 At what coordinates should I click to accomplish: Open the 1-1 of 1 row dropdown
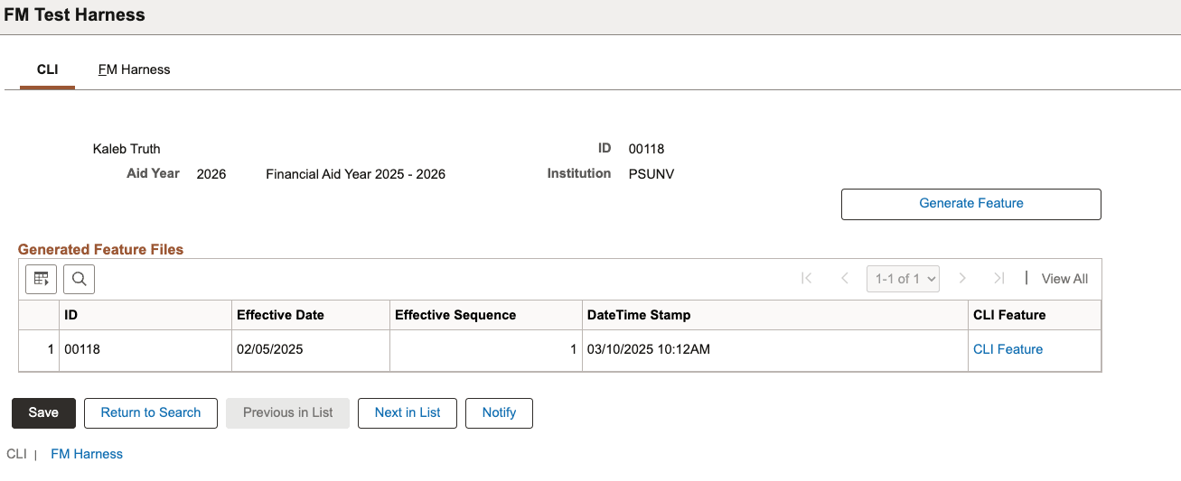coord(903,279)
